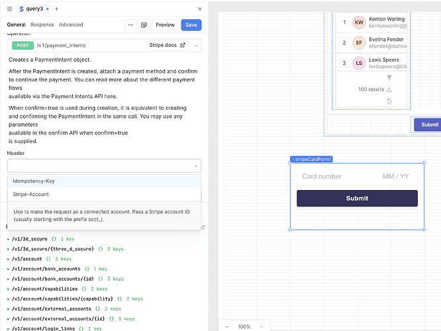Select table row Evelina Fender
The height and width of the screenshot is (331, 441).
pyautogui.click(x=371, y=43)
